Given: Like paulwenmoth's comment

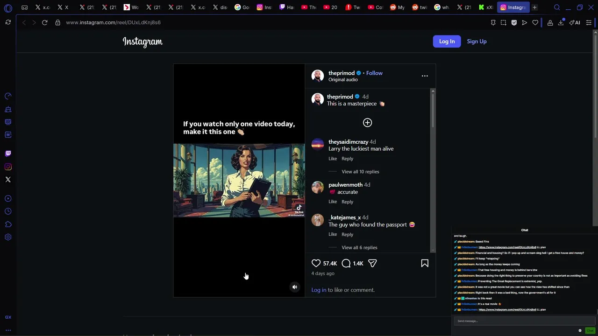Looking at the screenshot, I should [333, 202].
